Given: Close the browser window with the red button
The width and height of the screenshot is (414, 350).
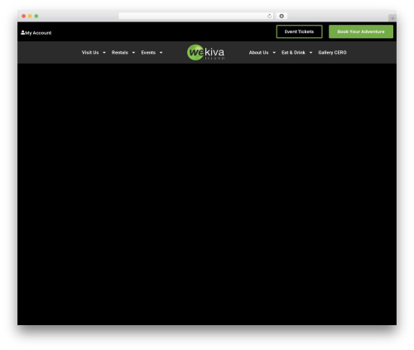Looking at the screenshot, I should [24, 16].
